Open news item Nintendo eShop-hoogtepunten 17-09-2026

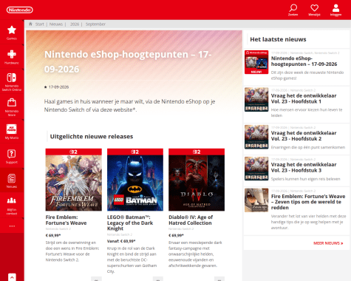pos(304,61)
